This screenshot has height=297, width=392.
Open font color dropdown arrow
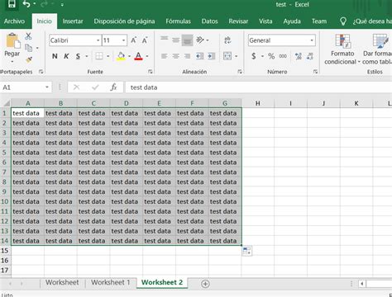[147, 56]
